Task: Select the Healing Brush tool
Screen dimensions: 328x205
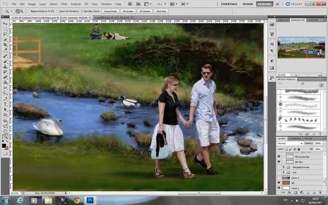Action: pyautogui.click(x=5, y=56)
